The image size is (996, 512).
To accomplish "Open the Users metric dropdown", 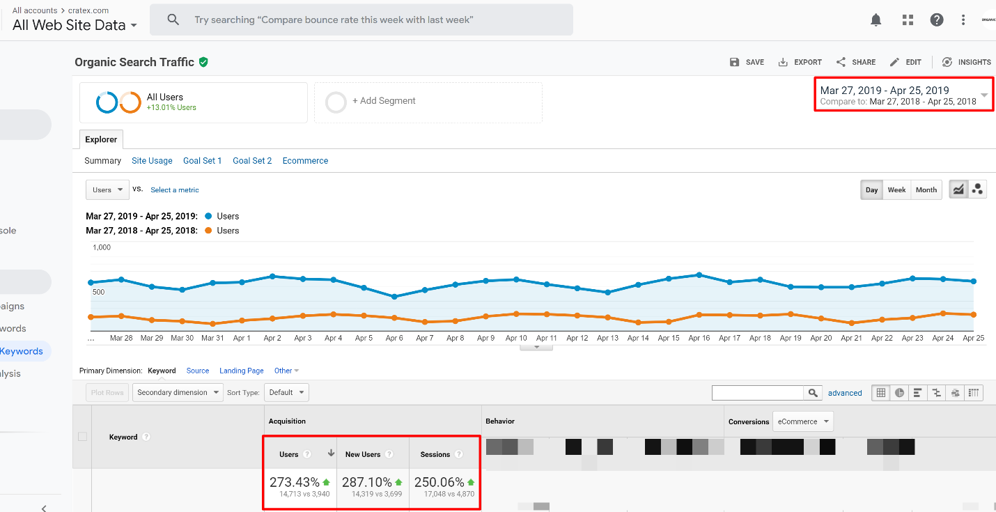I will (x=107, y=189).
